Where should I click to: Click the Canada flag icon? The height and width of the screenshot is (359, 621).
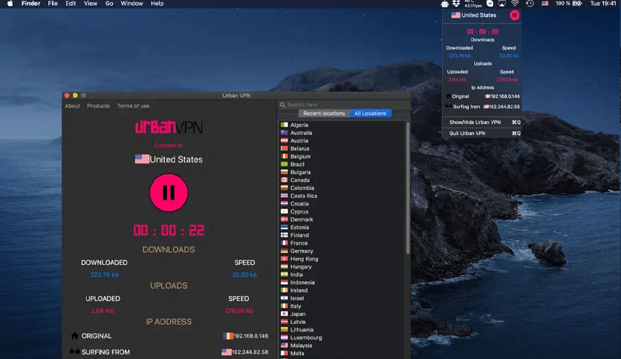[x=285, y=180]
